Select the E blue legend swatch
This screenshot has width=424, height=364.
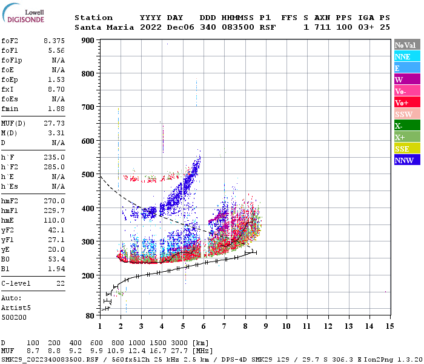(x=407, y=68)
